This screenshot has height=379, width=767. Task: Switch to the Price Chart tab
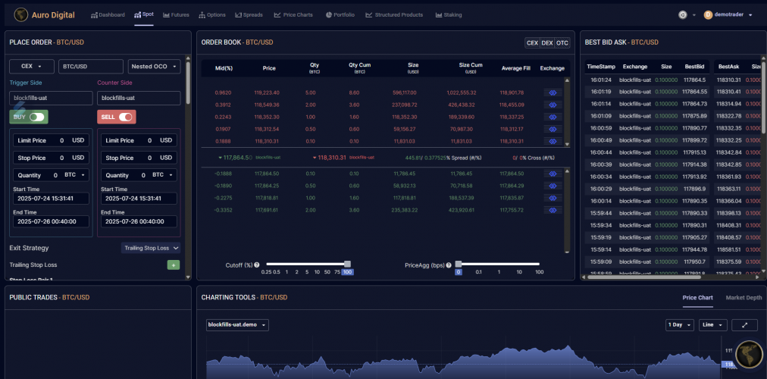tap(697, 297)
